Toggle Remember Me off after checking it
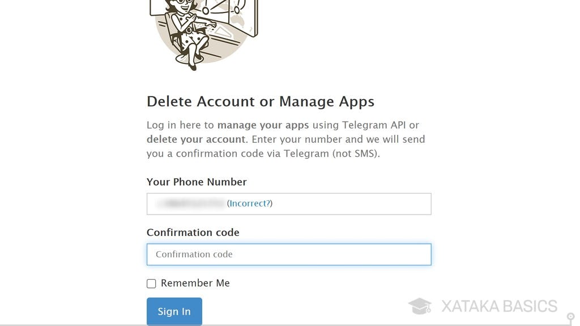580x326 pixels. coord(151,283)
